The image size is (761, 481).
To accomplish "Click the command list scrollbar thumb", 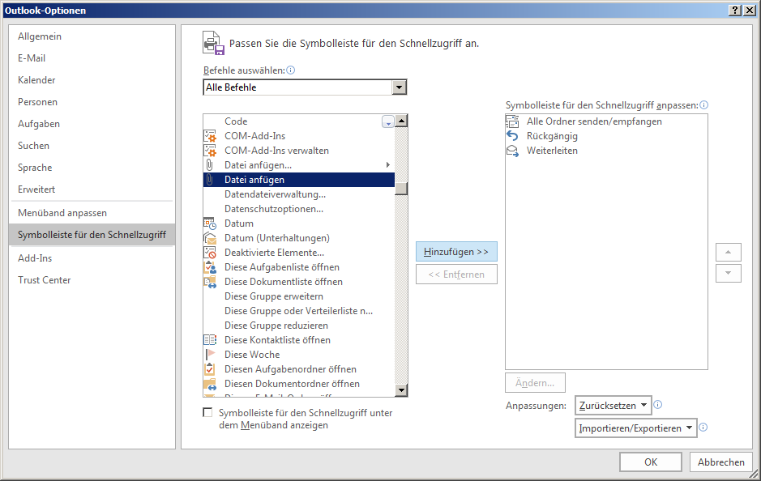I will click(401, 188).
